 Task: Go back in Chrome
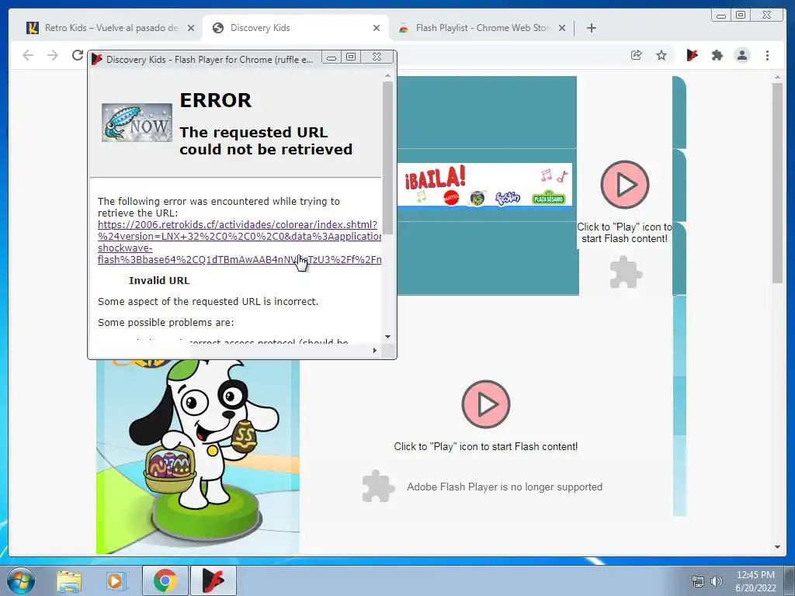pos(28,55)
